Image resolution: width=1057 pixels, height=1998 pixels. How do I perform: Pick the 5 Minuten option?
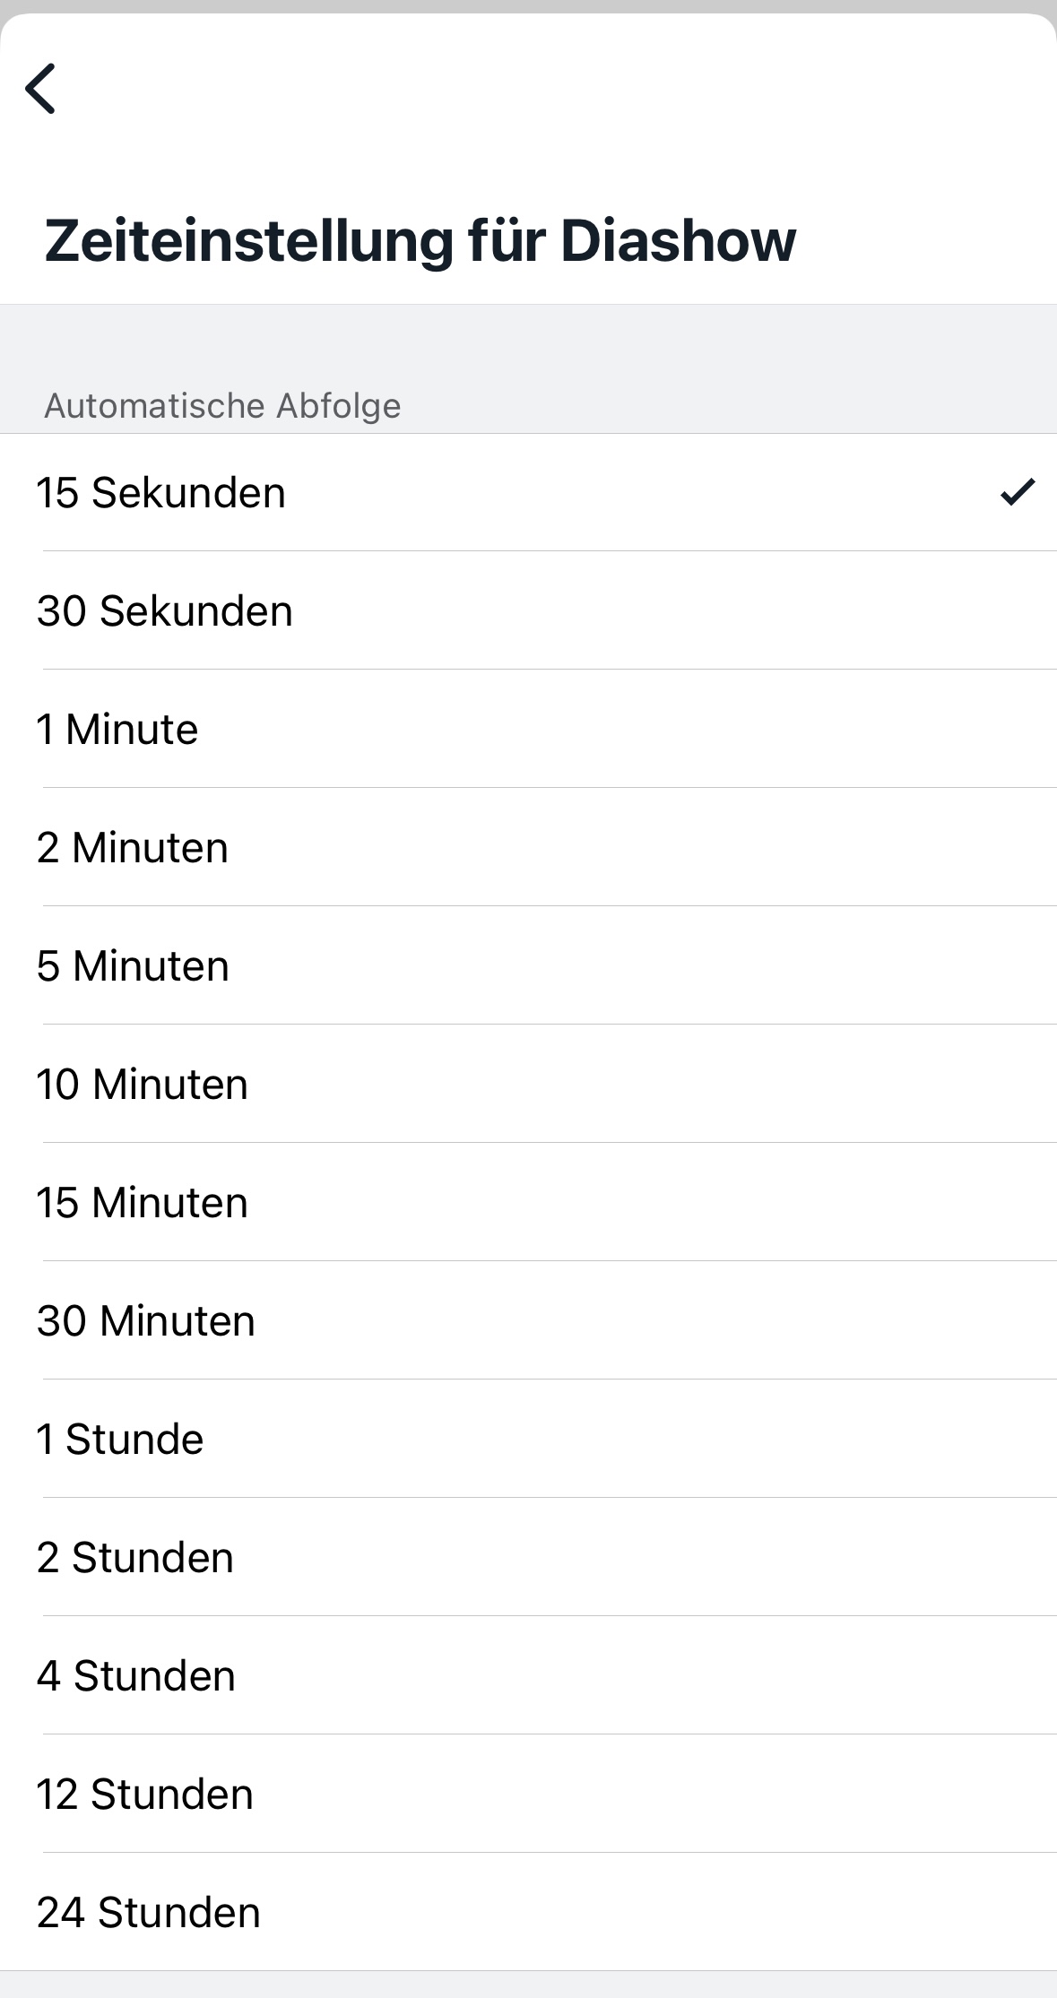pyautogui.click(x=133, y=966)
